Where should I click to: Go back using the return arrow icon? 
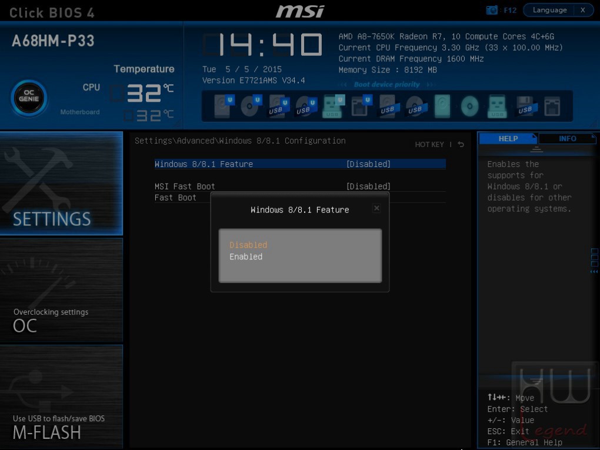(461, 144)
